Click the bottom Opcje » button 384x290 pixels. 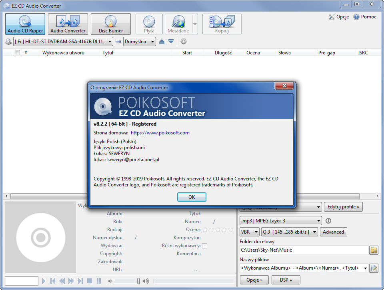[254, 280]
